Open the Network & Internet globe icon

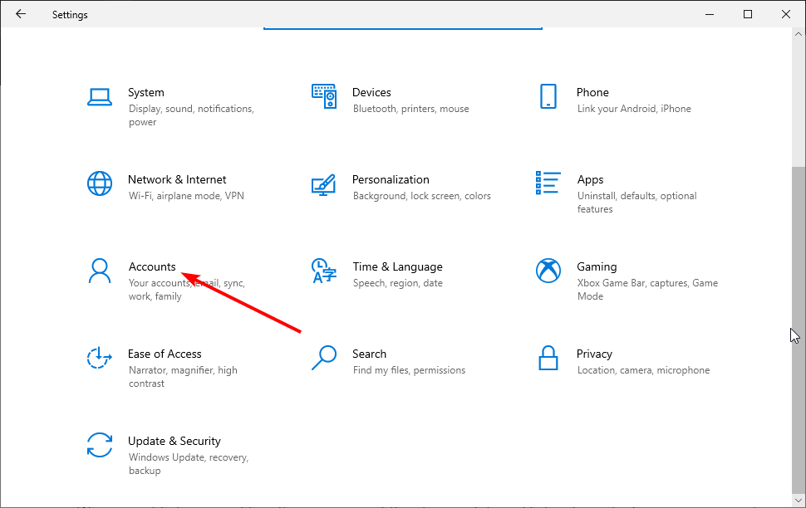[99, 184]
